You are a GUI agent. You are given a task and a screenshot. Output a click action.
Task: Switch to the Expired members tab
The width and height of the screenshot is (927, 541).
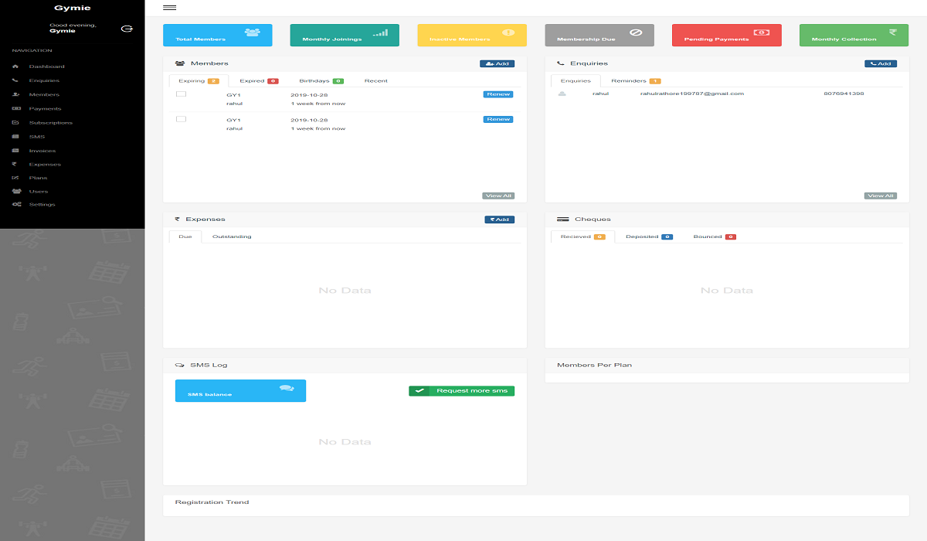click(x=258, y=80)
